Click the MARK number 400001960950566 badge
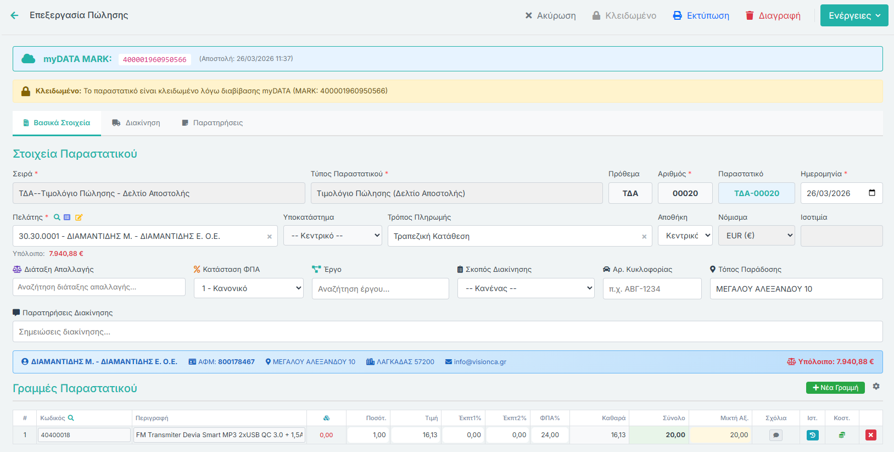This screenshot has height=452, width=894. [155, 59]
